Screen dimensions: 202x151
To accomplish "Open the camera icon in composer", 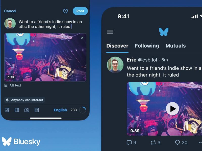I will tap(27, 110).
